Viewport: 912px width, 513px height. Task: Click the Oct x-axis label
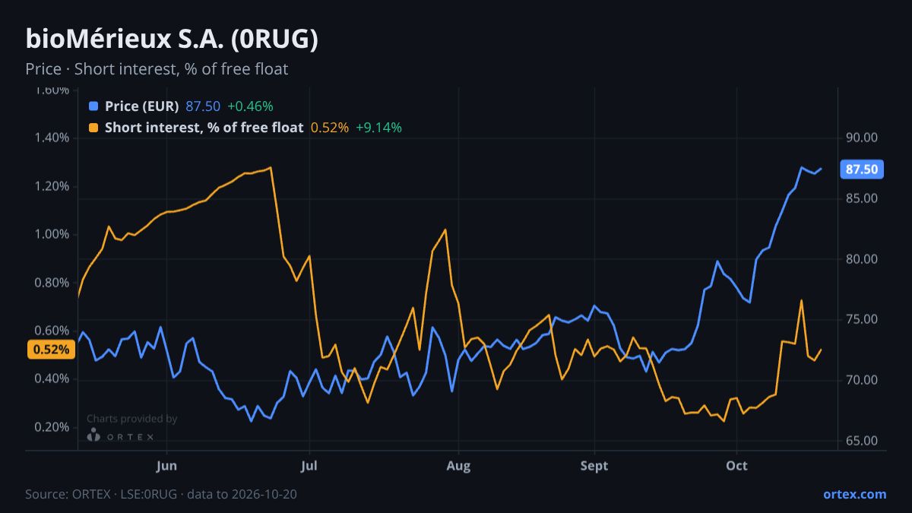coord(736,466)
